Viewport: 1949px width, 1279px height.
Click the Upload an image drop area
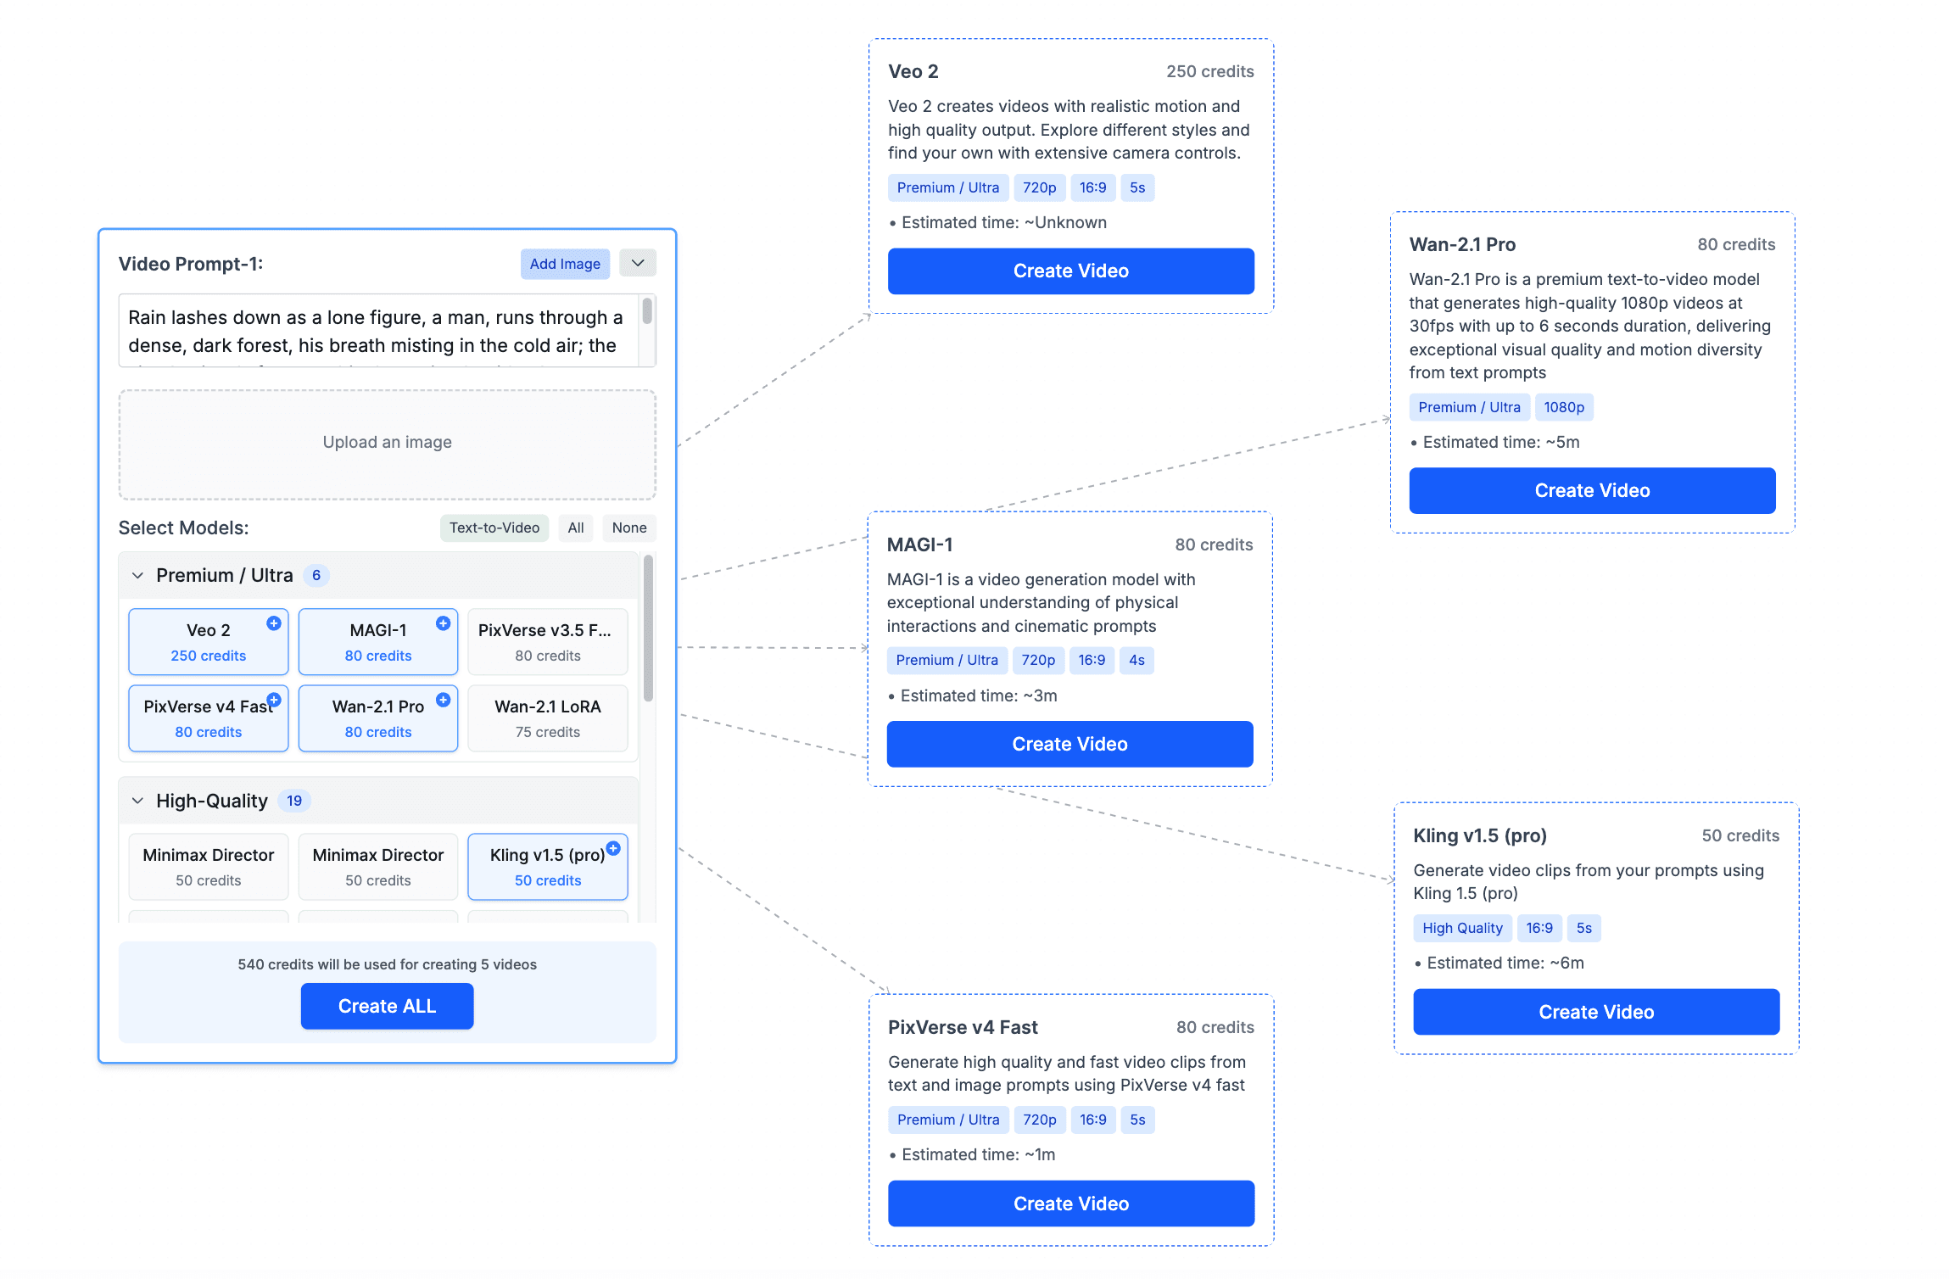[x=388, y=444]
